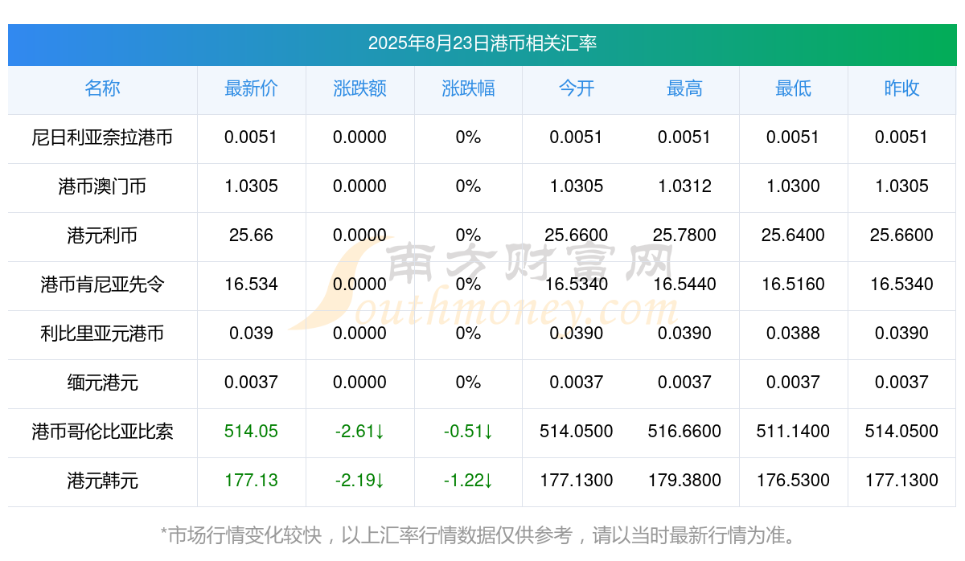Click the high value 16.5440
This screenshot has height=561, width=965.
click(x=684, y=285)
